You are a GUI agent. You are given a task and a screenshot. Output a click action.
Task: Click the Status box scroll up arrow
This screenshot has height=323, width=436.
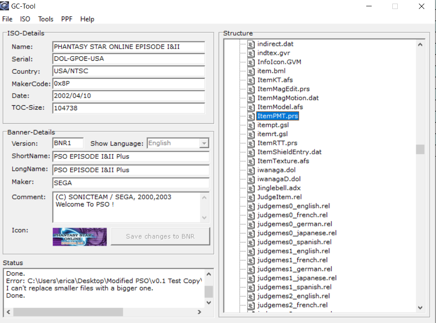[208, 274]
